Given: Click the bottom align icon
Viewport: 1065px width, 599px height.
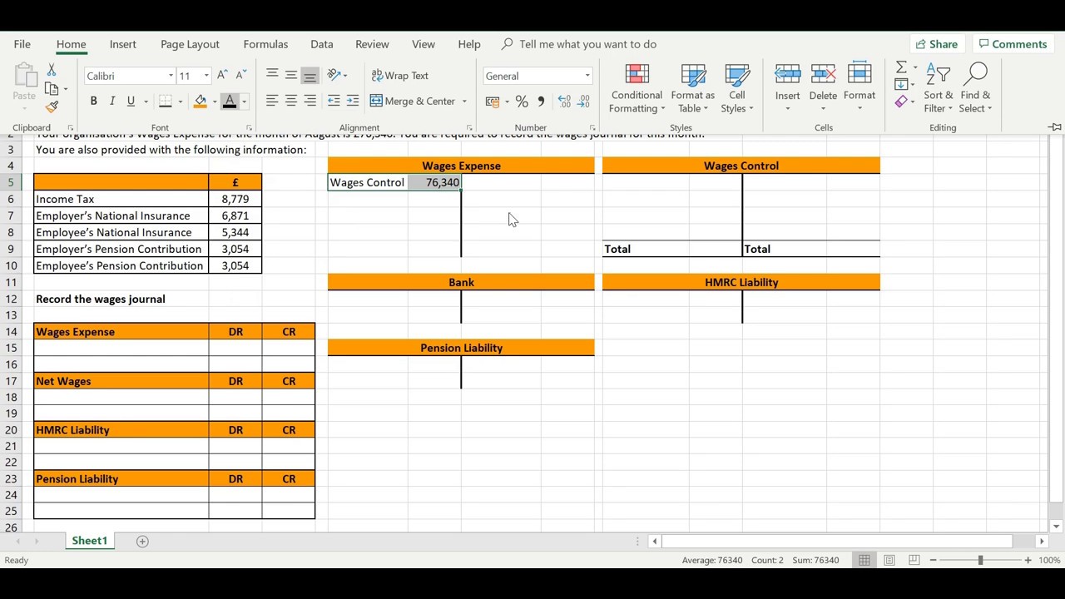Looking at the screenshot, I should pos(310,75).
